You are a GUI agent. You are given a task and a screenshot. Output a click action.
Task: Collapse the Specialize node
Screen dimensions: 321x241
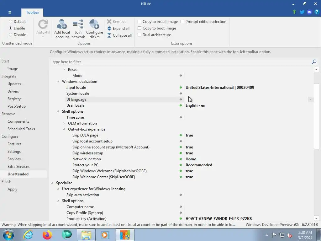click(x=52, y=183)
